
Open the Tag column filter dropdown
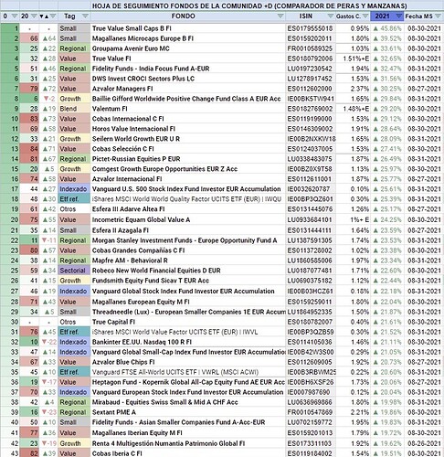pos(86,16)
